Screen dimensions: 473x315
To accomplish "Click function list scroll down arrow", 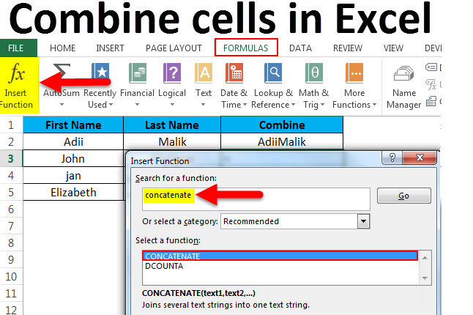I will tap(425, 278).
